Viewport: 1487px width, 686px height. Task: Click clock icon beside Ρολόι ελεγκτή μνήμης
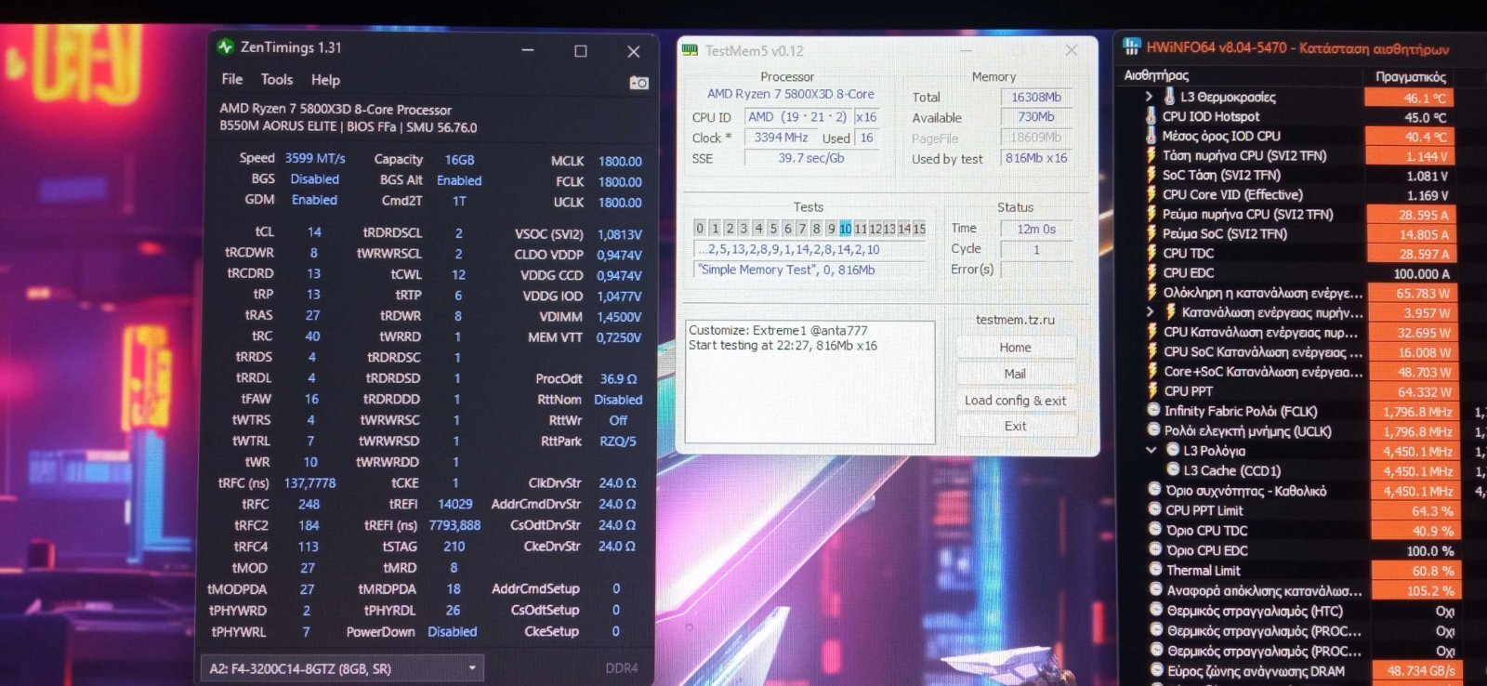pyautogui.click(x=1154, y=429)
